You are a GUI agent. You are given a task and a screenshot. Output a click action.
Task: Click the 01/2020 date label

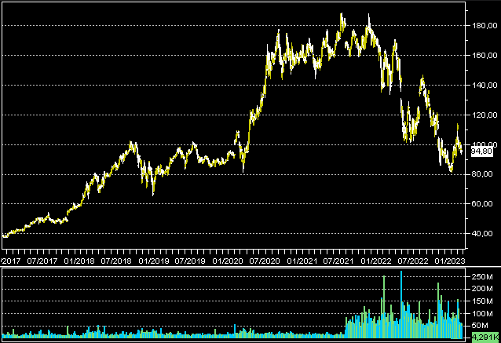pos(228,261)
